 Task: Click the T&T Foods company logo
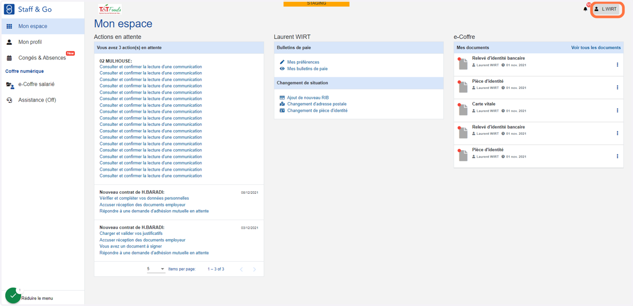[x=110, y=9]
